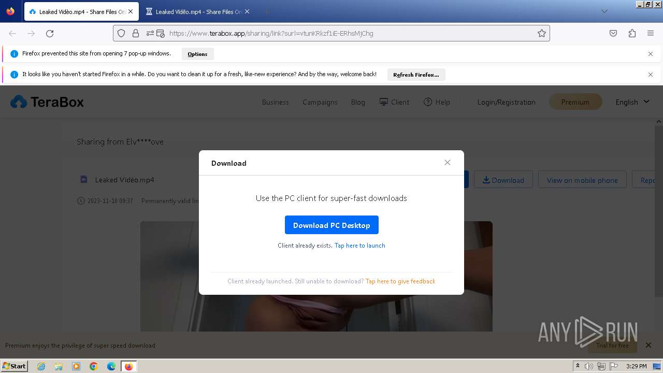Click Login/Registration link
This screenshot has width=663, height=373.
coord(506,102)
